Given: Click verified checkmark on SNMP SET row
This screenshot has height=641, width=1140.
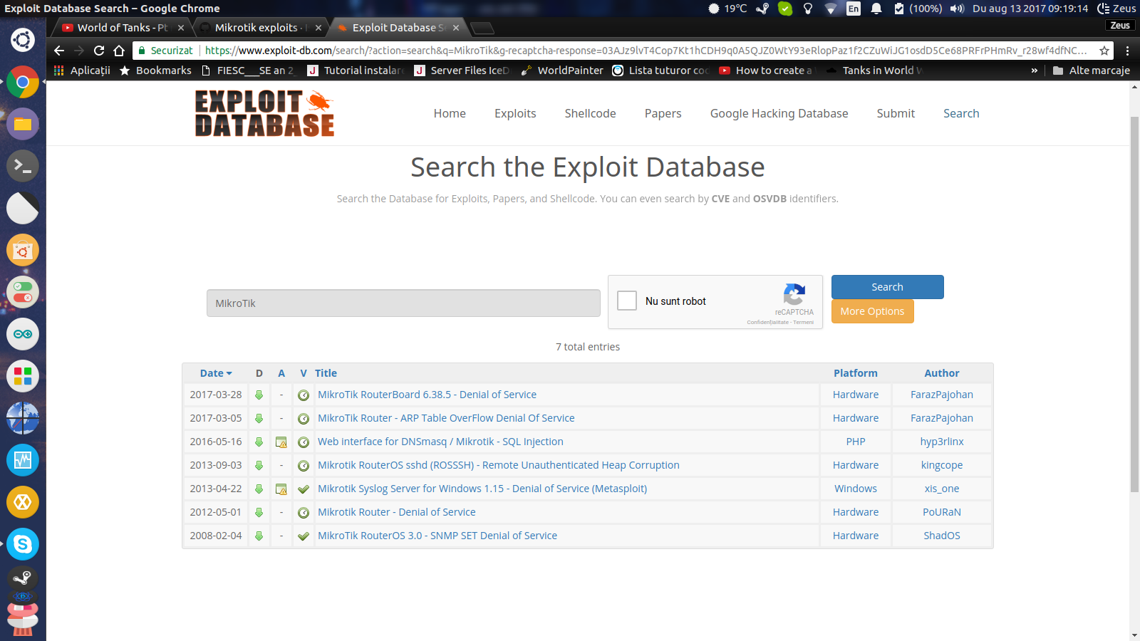Looking at the screenshot, I should pyautogui.click(x=304, y=536).
